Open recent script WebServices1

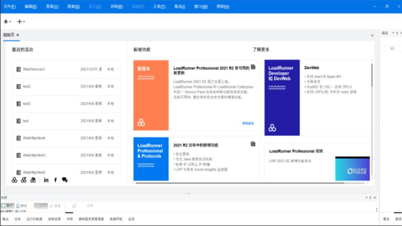[x=66, y=69]
